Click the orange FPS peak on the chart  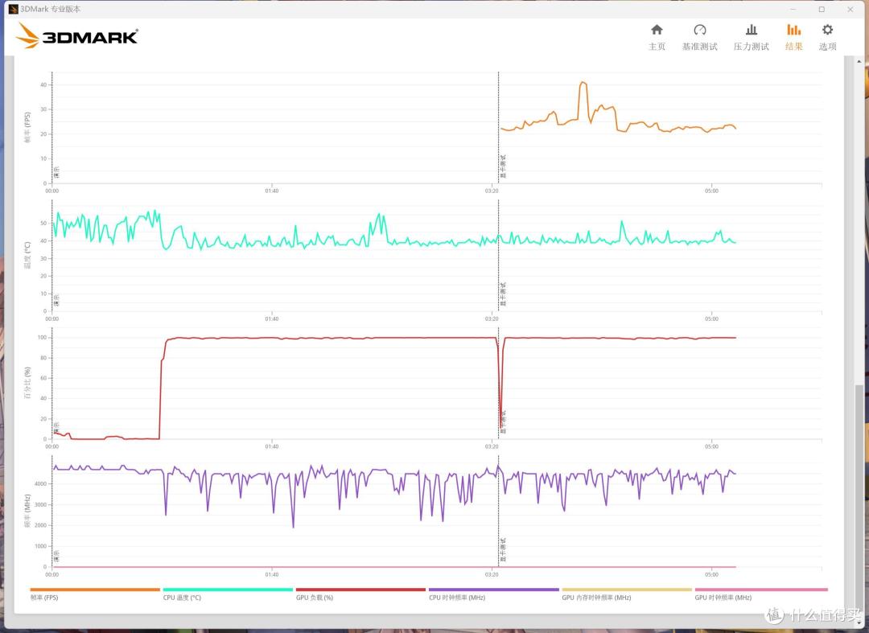tap(583, 83)
